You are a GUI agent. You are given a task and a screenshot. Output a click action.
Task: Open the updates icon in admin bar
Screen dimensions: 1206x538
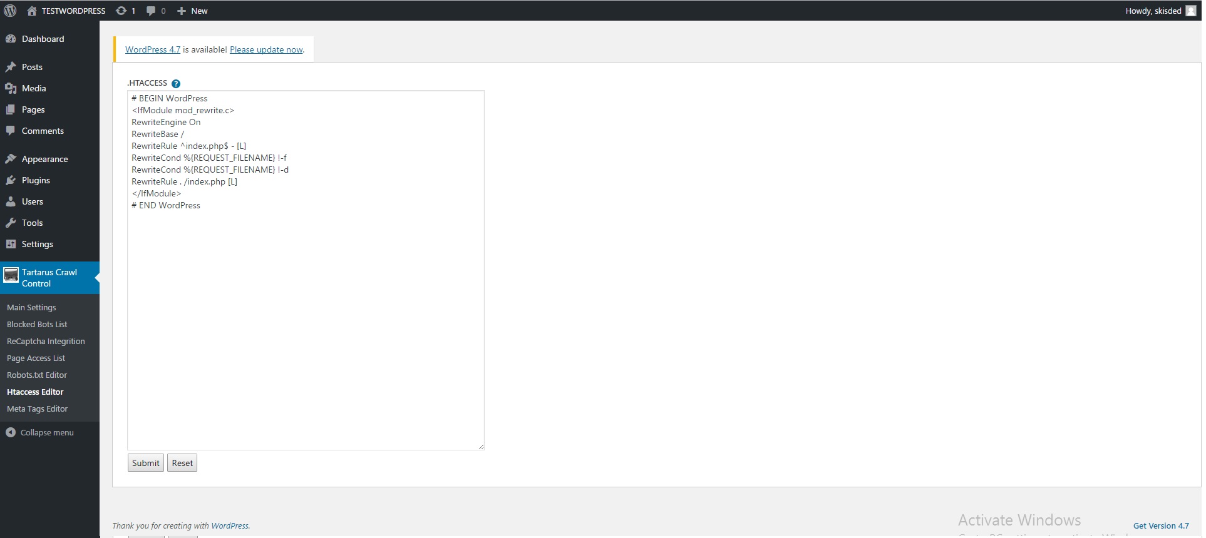121,11
